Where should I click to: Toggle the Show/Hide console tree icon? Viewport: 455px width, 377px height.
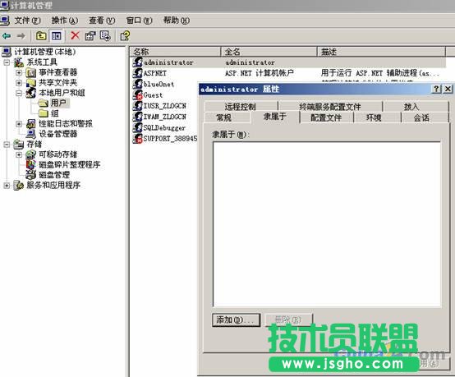(57, 36)
